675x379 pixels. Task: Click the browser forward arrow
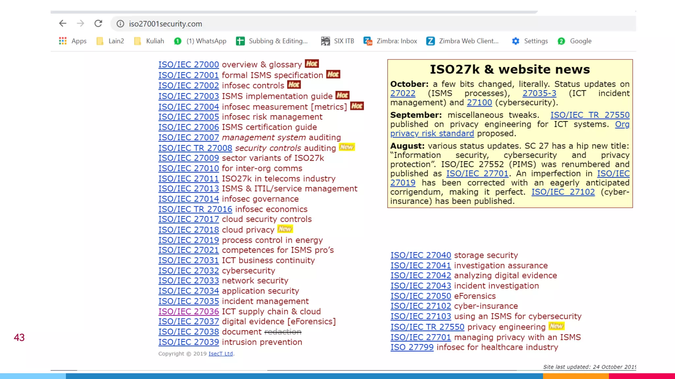pos(80,23)
